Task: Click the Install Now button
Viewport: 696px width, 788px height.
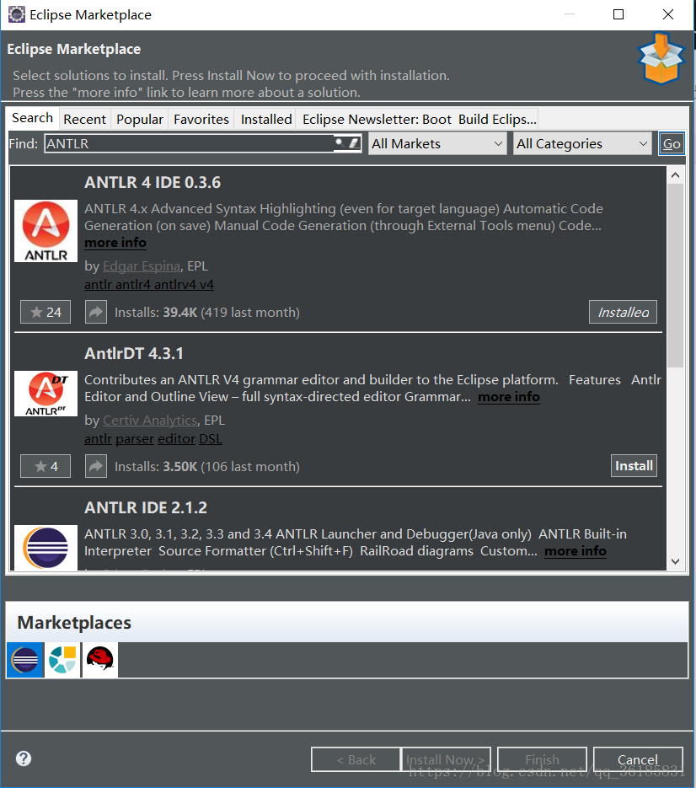Action: [445, 759]
